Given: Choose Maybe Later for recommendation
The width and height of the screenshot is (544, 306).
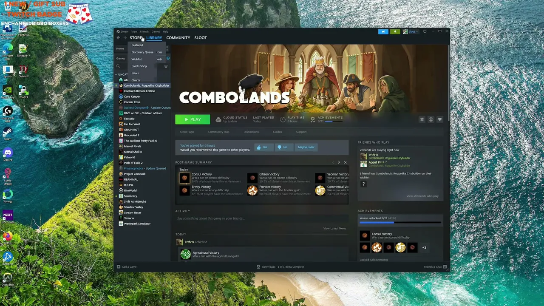Looking at the screenshot, I should [306, 147].
